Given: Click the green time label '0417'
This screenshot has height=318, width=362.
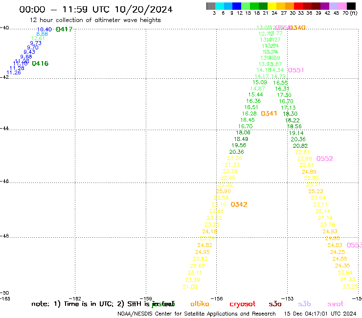Looking at the screenshot, I should click(x=64, y=29).
